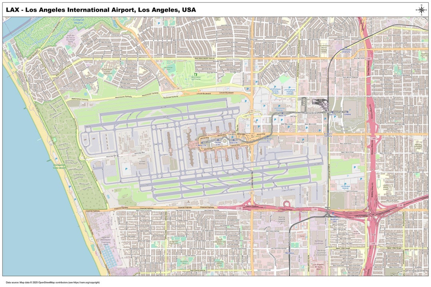Click the Dockweiler State Beach label
The width and height of the screenshot is (431, 287).
point(59,166)
